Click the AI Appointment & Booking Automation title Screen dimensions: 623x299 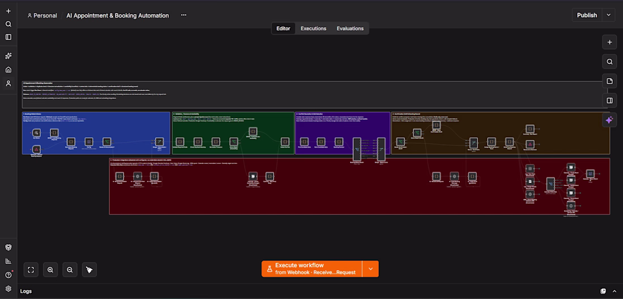click(x=118, y=15)
